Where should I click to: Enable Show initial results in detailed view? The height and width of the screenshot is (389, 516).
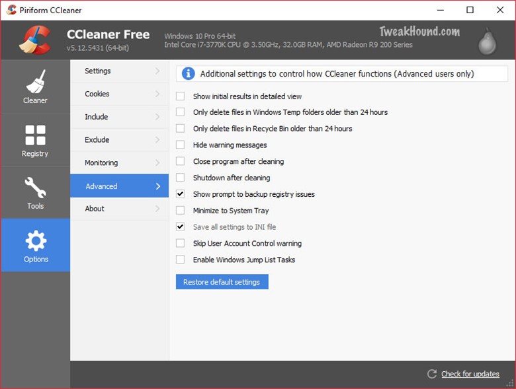click(x=181, y=96)
